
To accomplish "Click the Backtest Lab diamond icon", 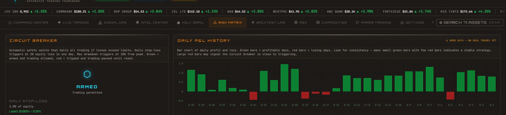I will [x=253, y=22].
